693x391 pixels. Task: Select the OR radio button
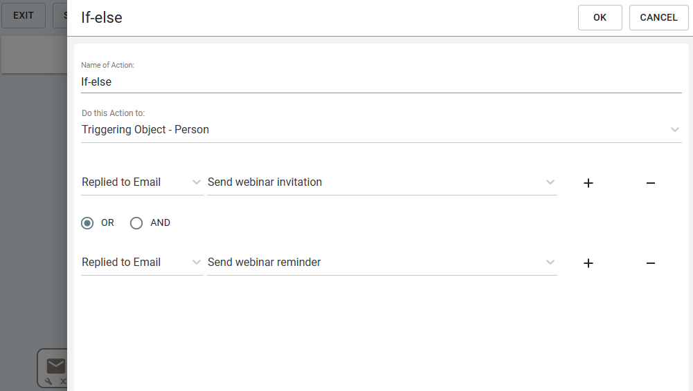[x=87, y=223]
